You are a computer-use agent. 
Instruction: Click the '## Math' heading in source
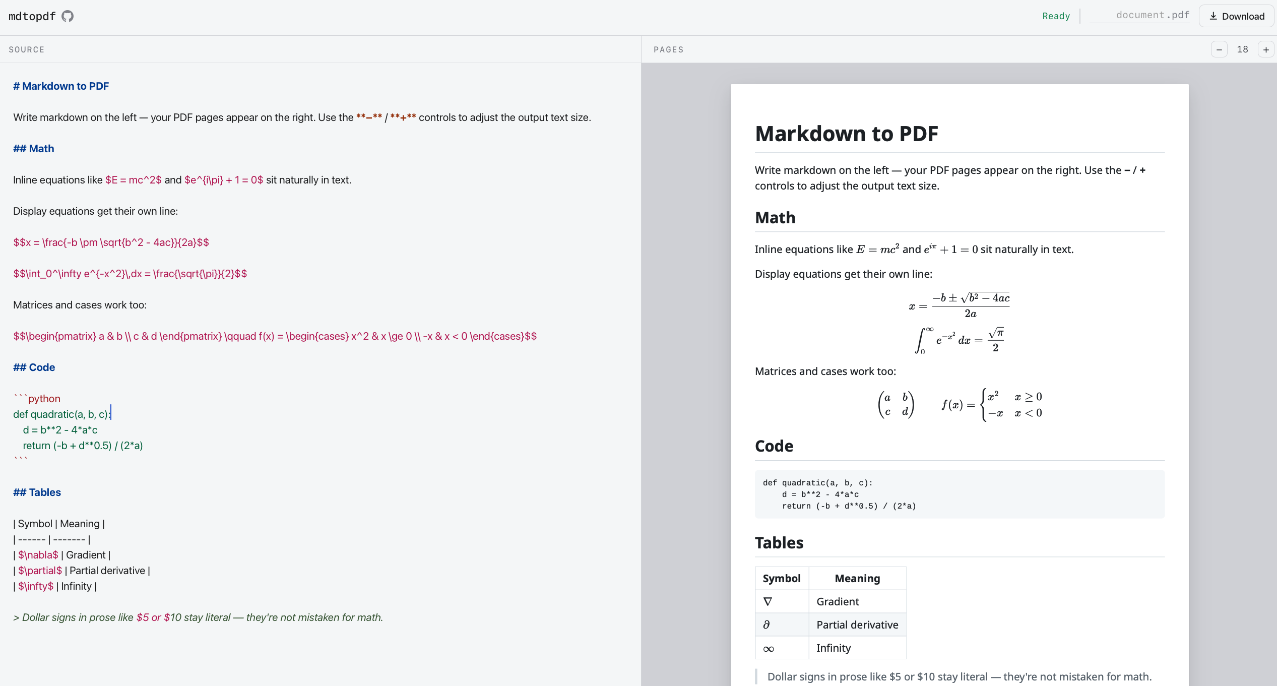click(x=34, y=149)
